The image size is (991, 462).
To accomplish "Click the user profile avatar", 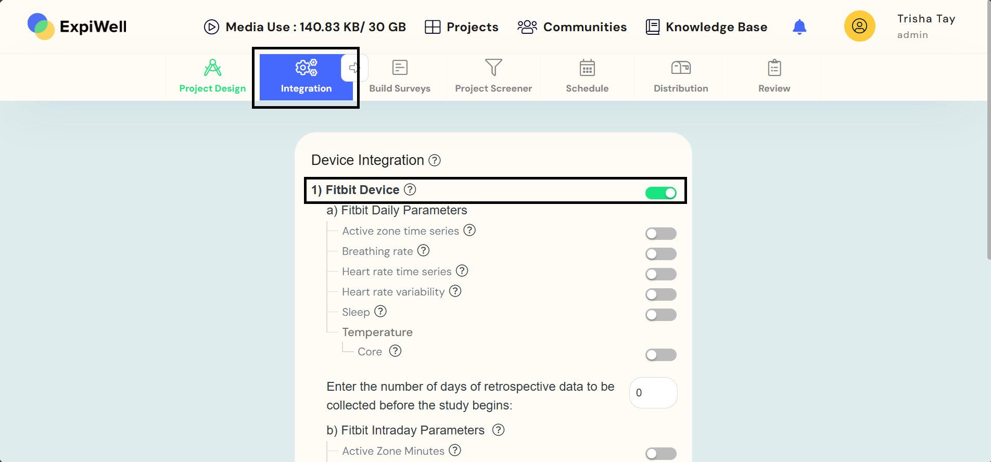I will click(859, 26).
